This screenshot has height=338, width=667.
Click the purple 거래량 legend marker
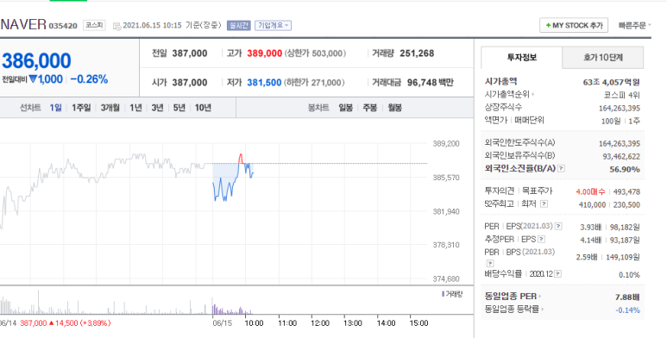click(x=443, y=294)
